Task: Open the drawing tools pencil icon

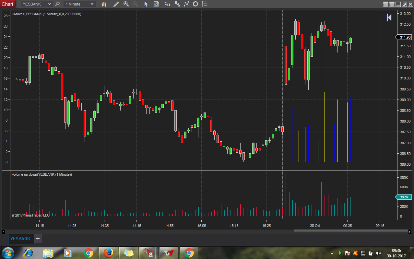Action: pyautogui.click(x=116, y=4)
